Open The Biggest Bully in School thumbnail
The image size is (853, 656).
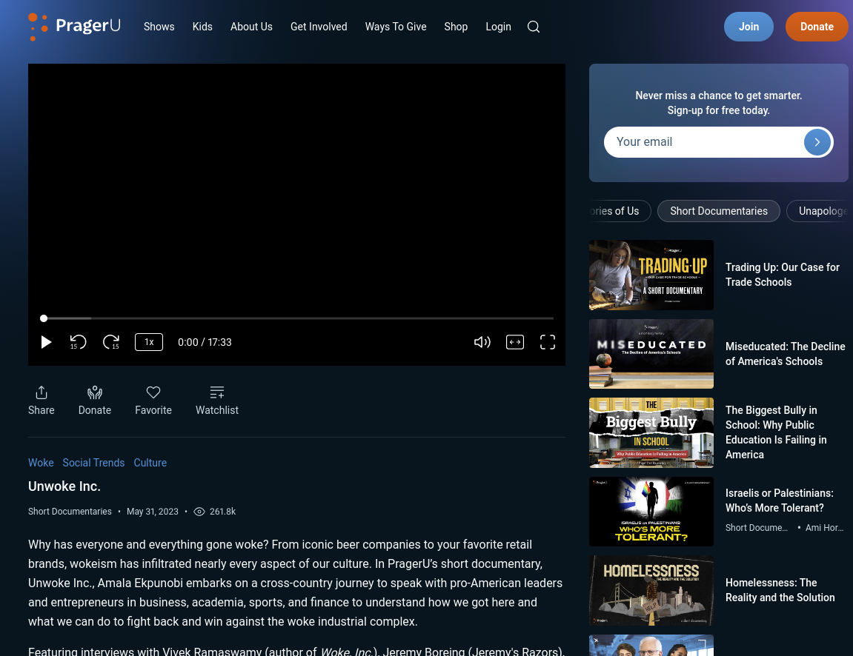click(651, 432)
